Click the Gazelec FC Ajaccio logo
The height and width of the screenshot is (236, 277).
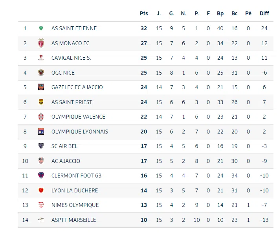tap(41, 87)
